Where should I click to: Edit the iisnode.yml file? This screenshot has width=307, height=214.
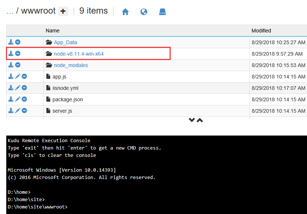point(18,88)
